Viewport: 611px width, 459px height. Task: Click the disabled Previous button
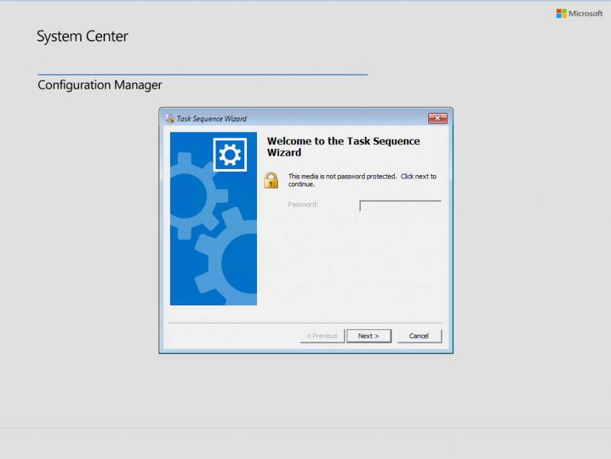tap(322, 335)
